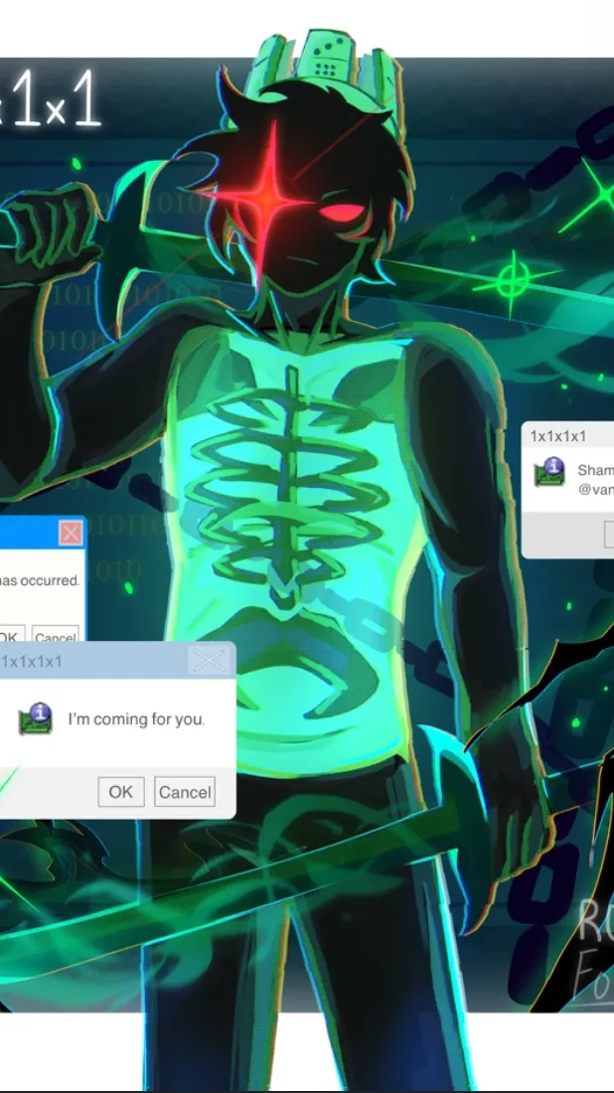This screenshot has width=614, height=1093.
Task: Click OK in the "I'm coming for you" dialog
Action: [x=120, y=792]
